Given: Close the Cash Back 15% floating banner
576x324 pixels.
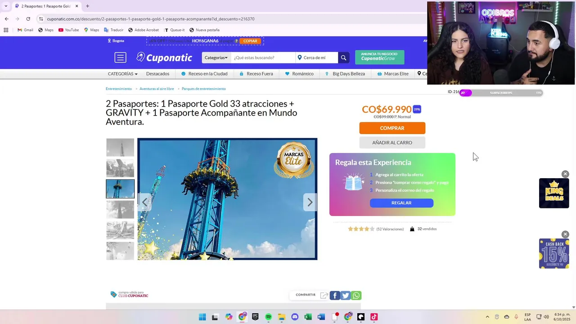Looking at the screenshot, I should 565,234.
